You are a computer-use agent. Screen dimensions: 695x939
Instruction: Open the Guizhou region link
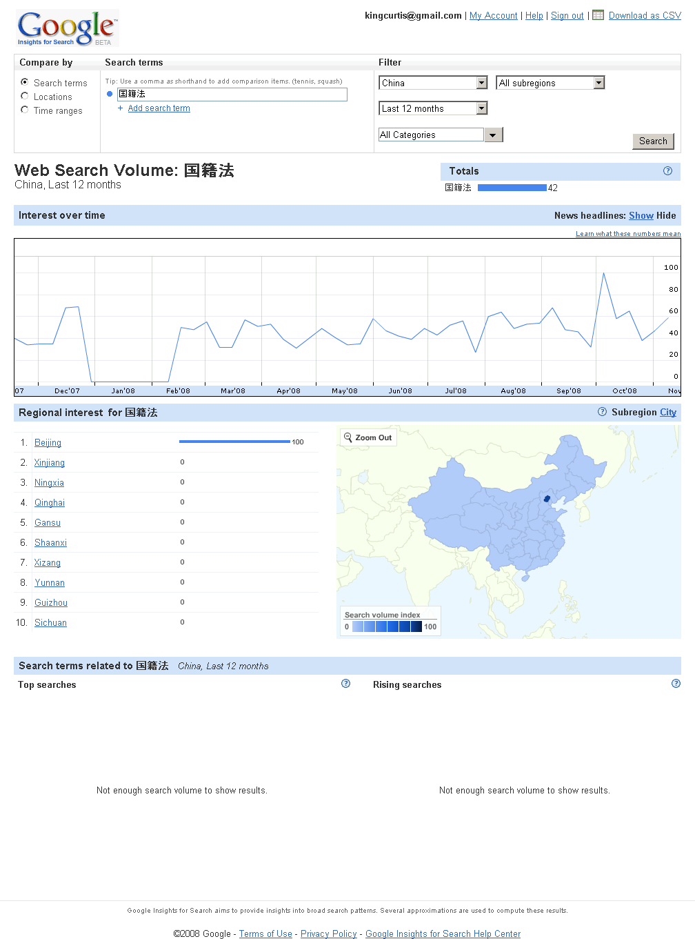click(51, 603)
